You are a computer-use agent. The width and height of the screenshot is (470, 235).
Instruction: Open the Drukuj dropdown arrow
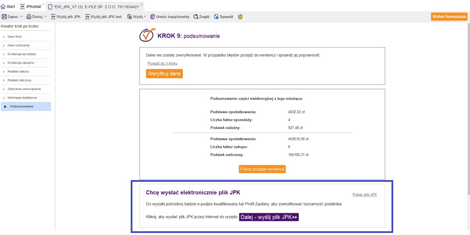point(45,17)
